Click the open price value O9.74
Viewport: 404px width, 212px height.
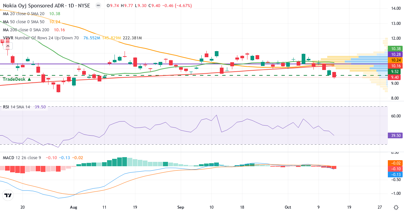pos(112,6)
